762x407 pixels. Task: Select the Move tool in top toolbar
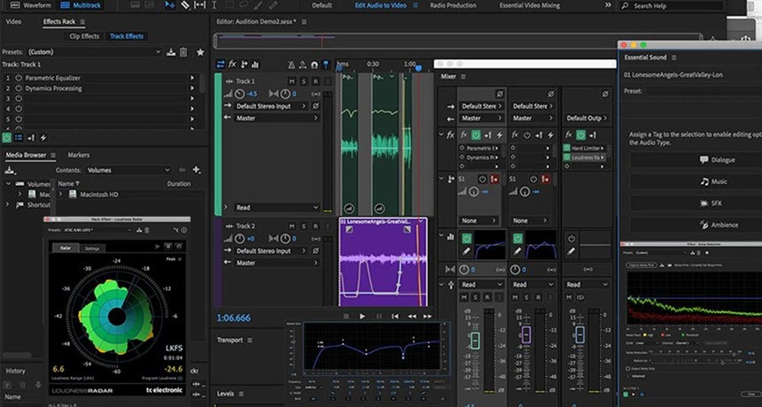coord(169,4)
